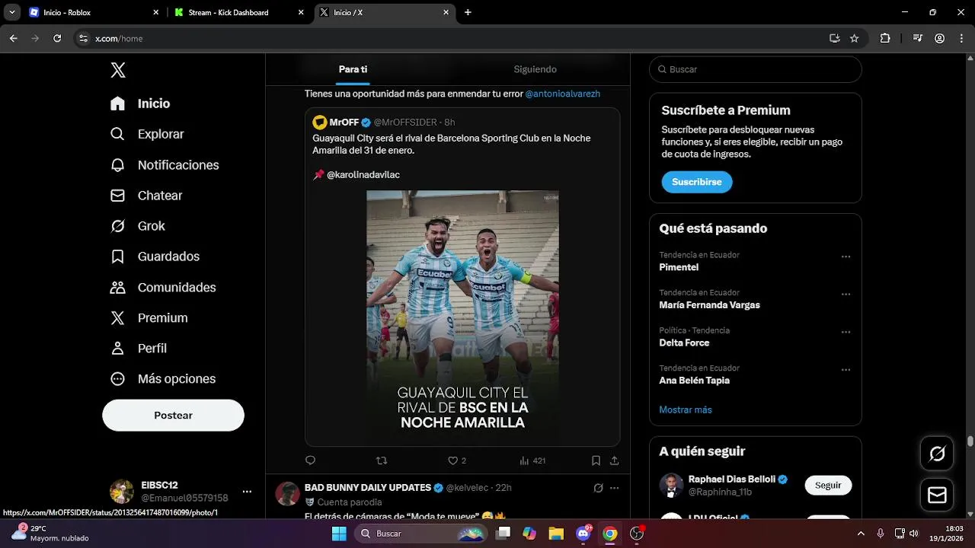Show hidden system tray icons
975x548 pixels.
[x=861, y=534]
